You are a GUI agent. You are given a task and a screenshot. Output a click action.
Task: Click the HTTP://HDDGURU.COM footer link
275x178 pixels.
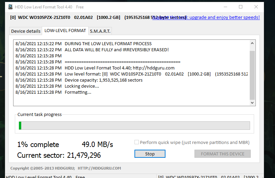point(99,168)
